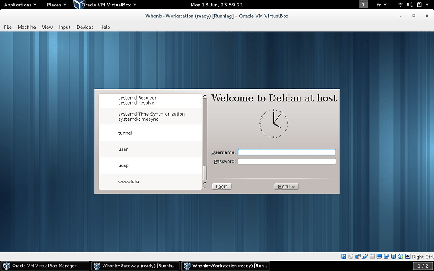The width and height of the screenshot is (434, 271).
Task: Open the Applications menu
Action: [x=18, y=5]
